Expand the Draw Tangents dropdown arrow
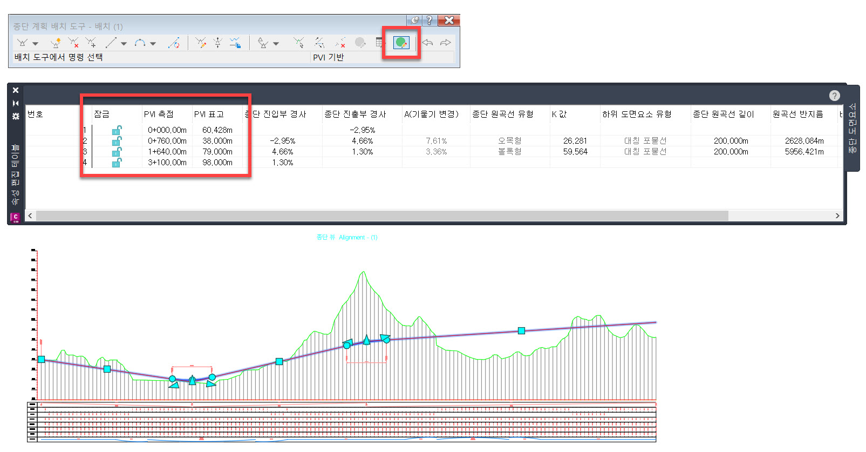The height and width of the screenshot is (452, 866). pyautogui.click(x=36, y=44)
